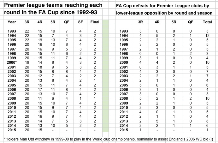Image resolution: width=218 pixels, height=143 pixels.
Task: Select the 5R header in right table
Action: (x=174, y=22)
